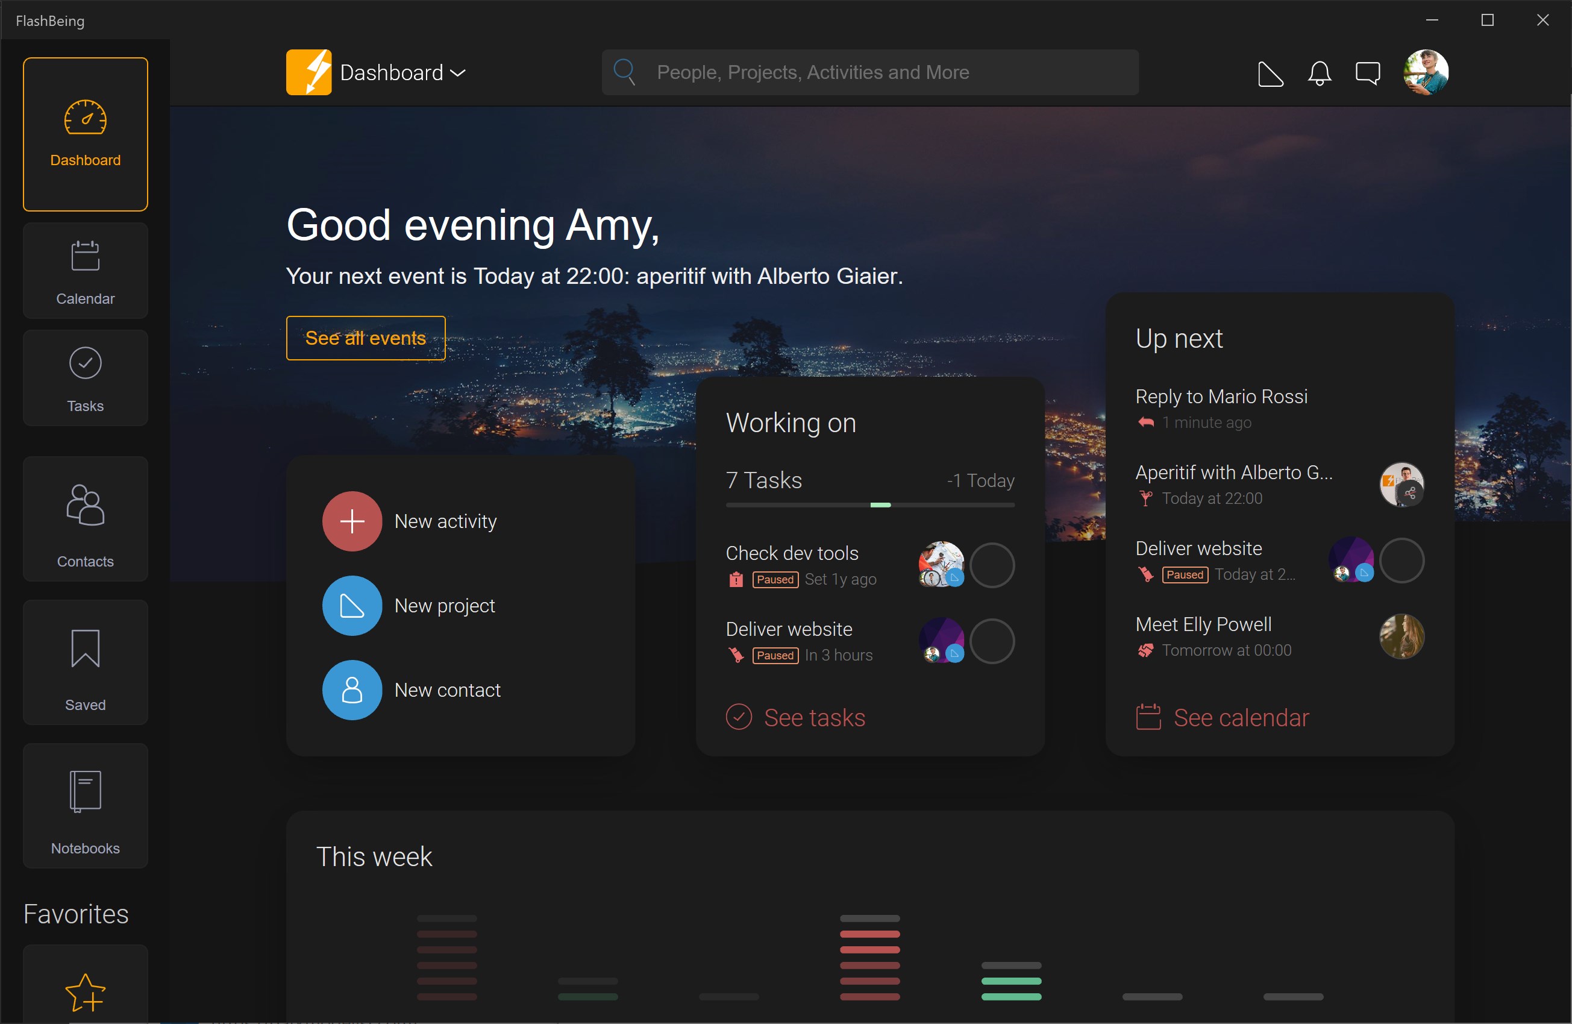Viewport: 1572px width, 1024px height.
Task: Click the See all events button
Action: coord(365,338)
